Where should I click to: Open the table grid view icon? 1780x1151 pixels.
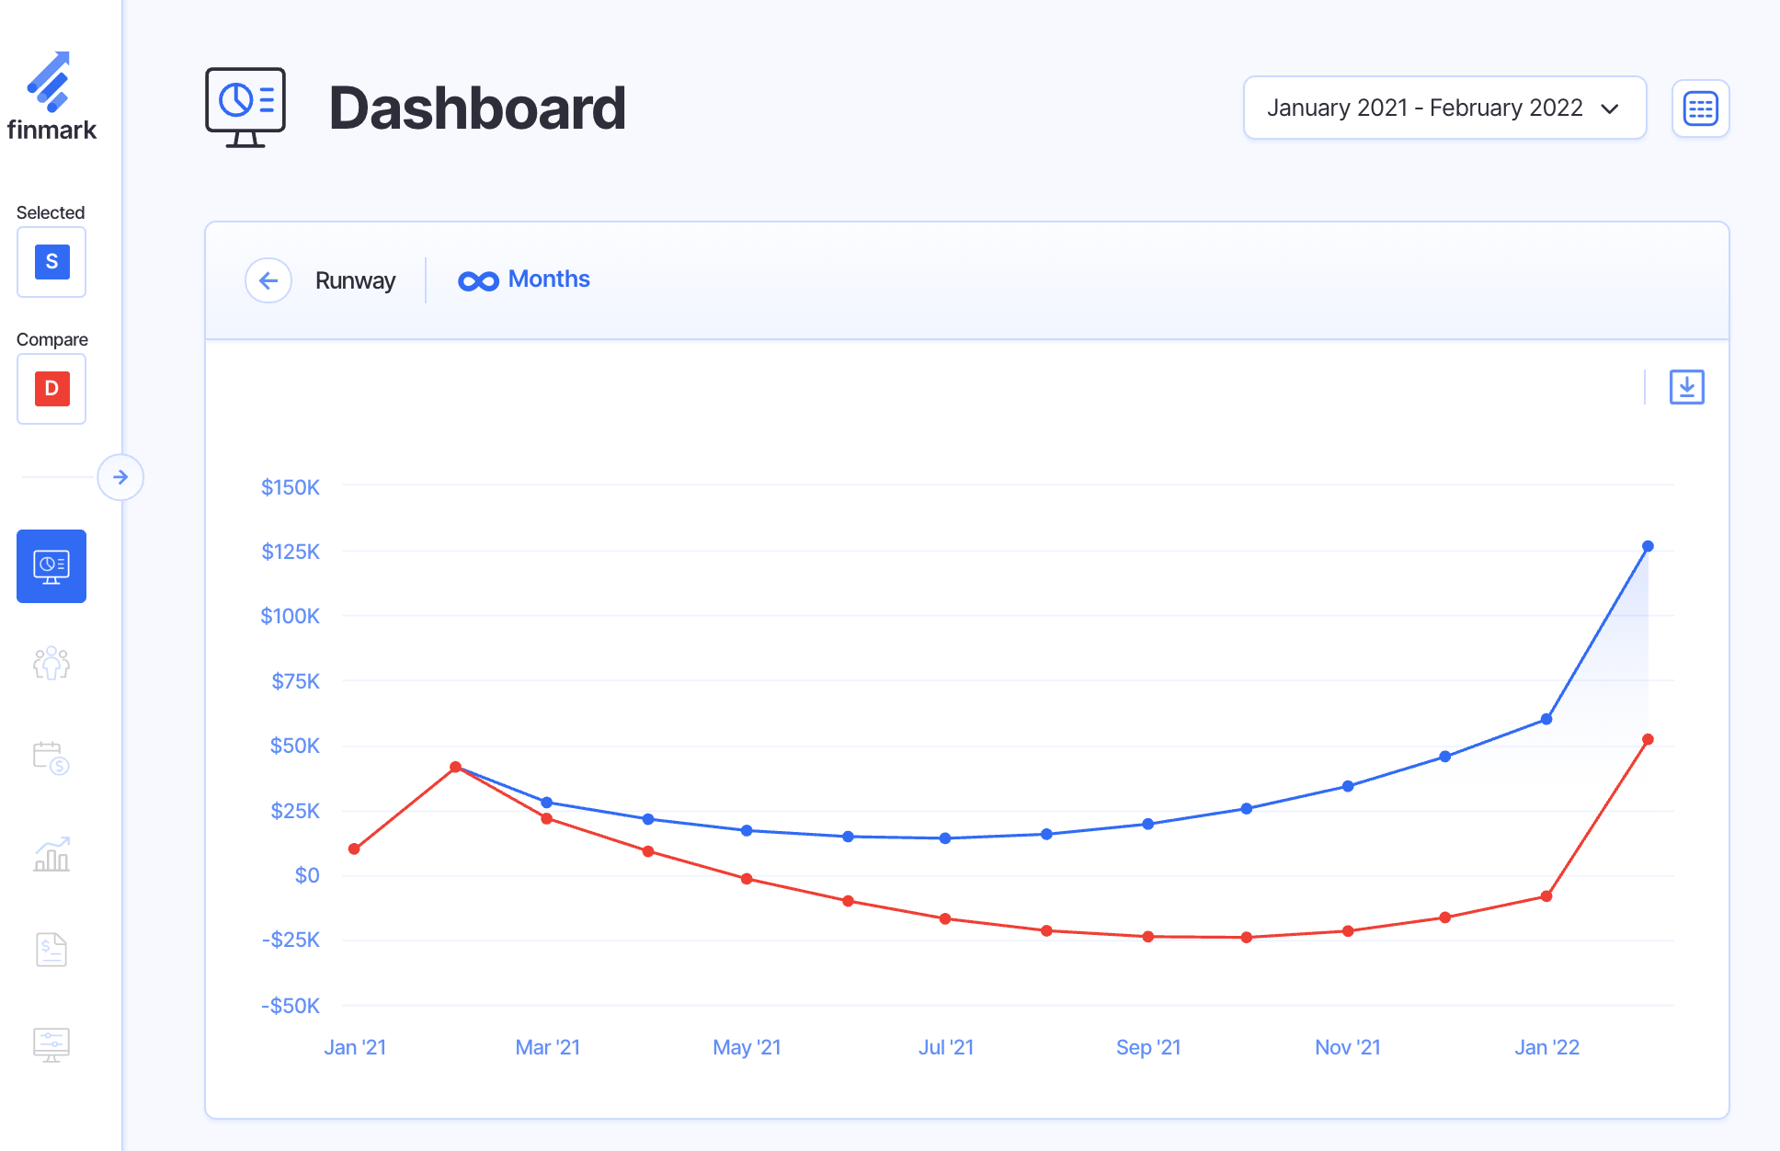pyautogui.click(x=1700, y=108)
